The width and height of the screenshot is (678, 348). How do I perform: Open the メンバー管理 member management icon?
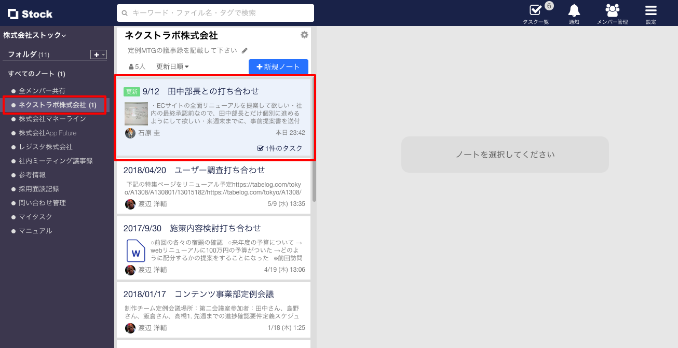(x=613, y=11)
